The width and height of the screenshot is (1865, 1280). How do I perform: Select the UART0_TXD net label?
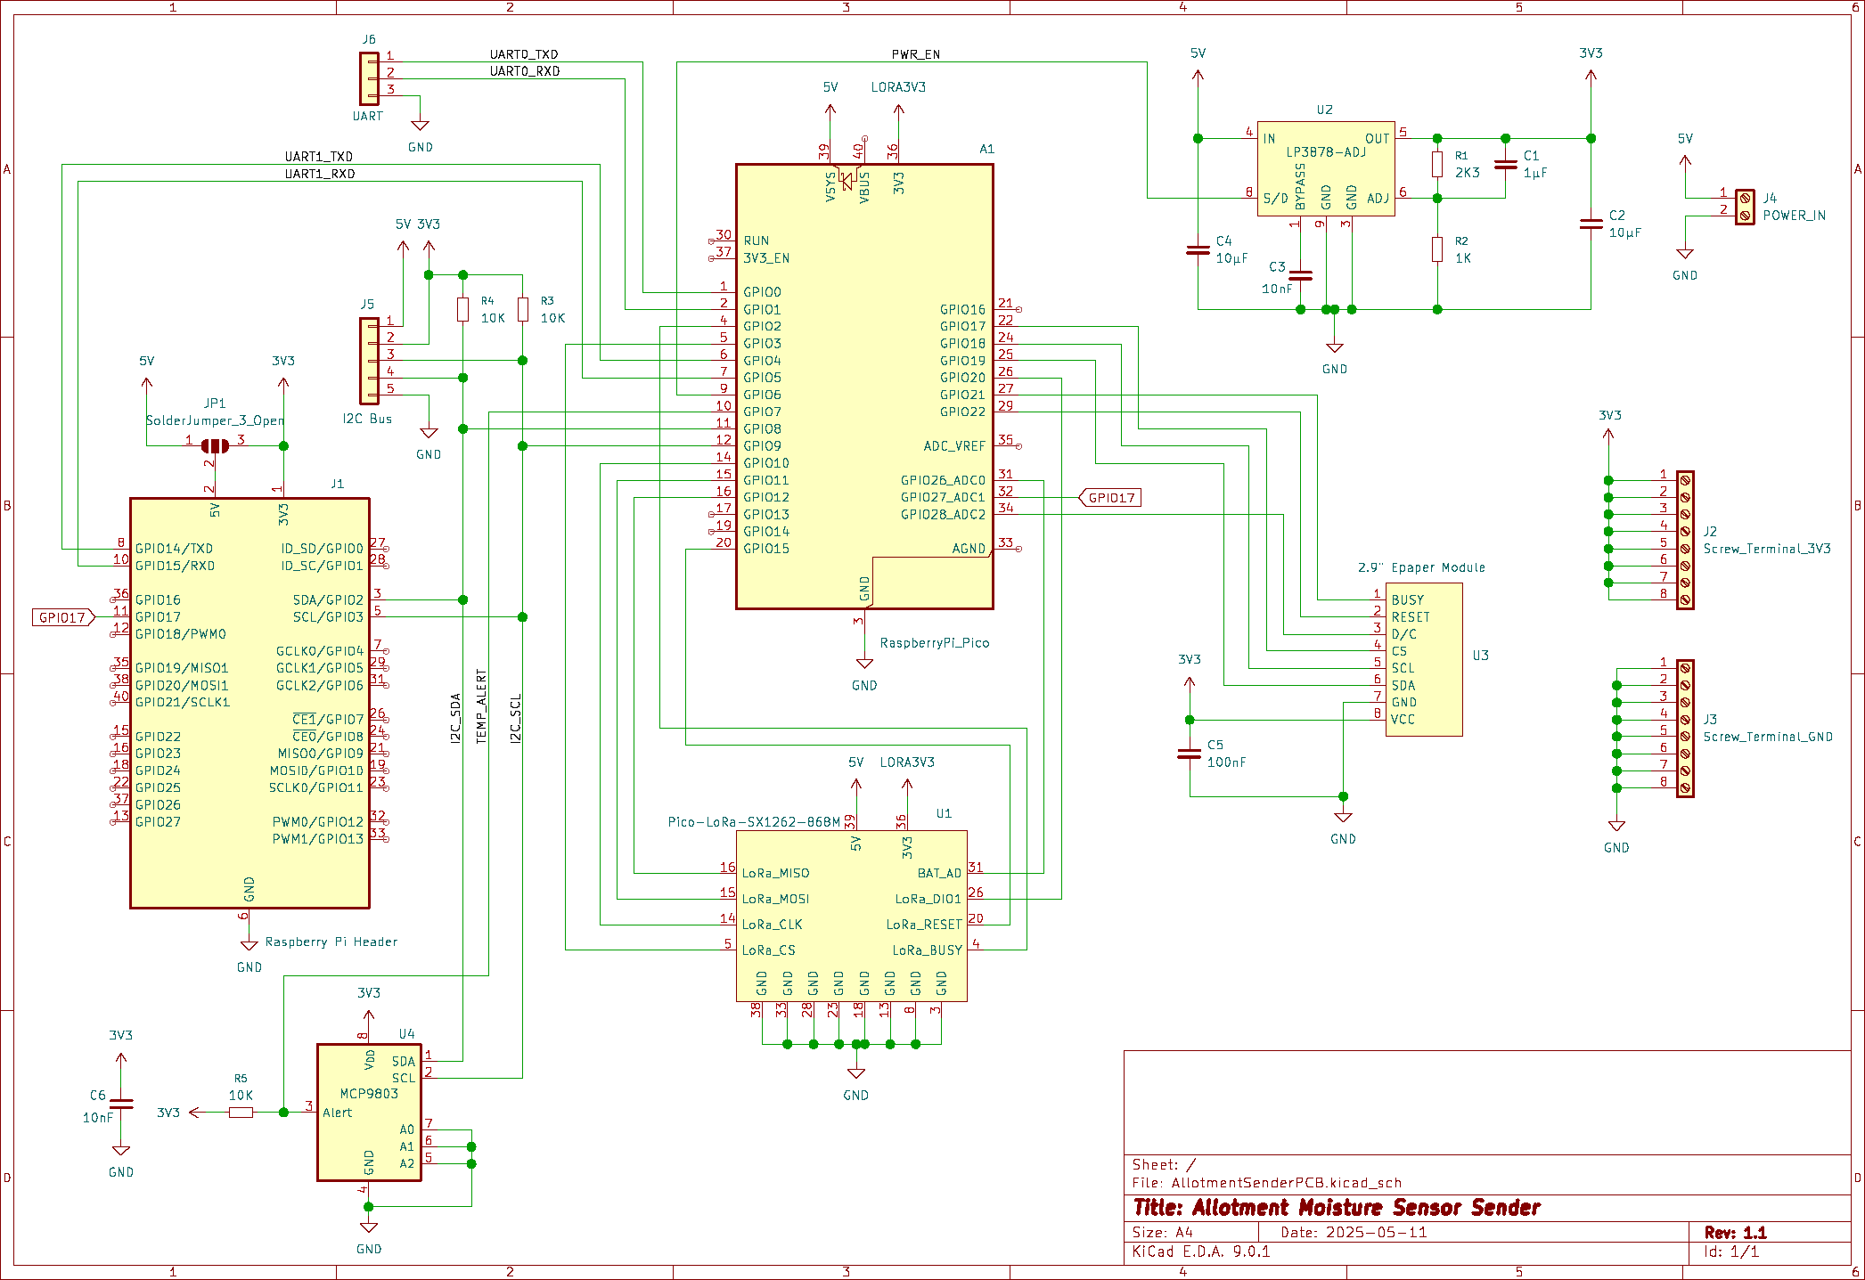click(523, 53)
